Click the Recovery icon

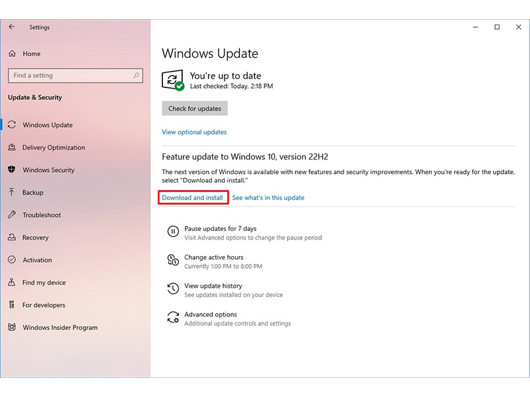(x=12, y=238)
